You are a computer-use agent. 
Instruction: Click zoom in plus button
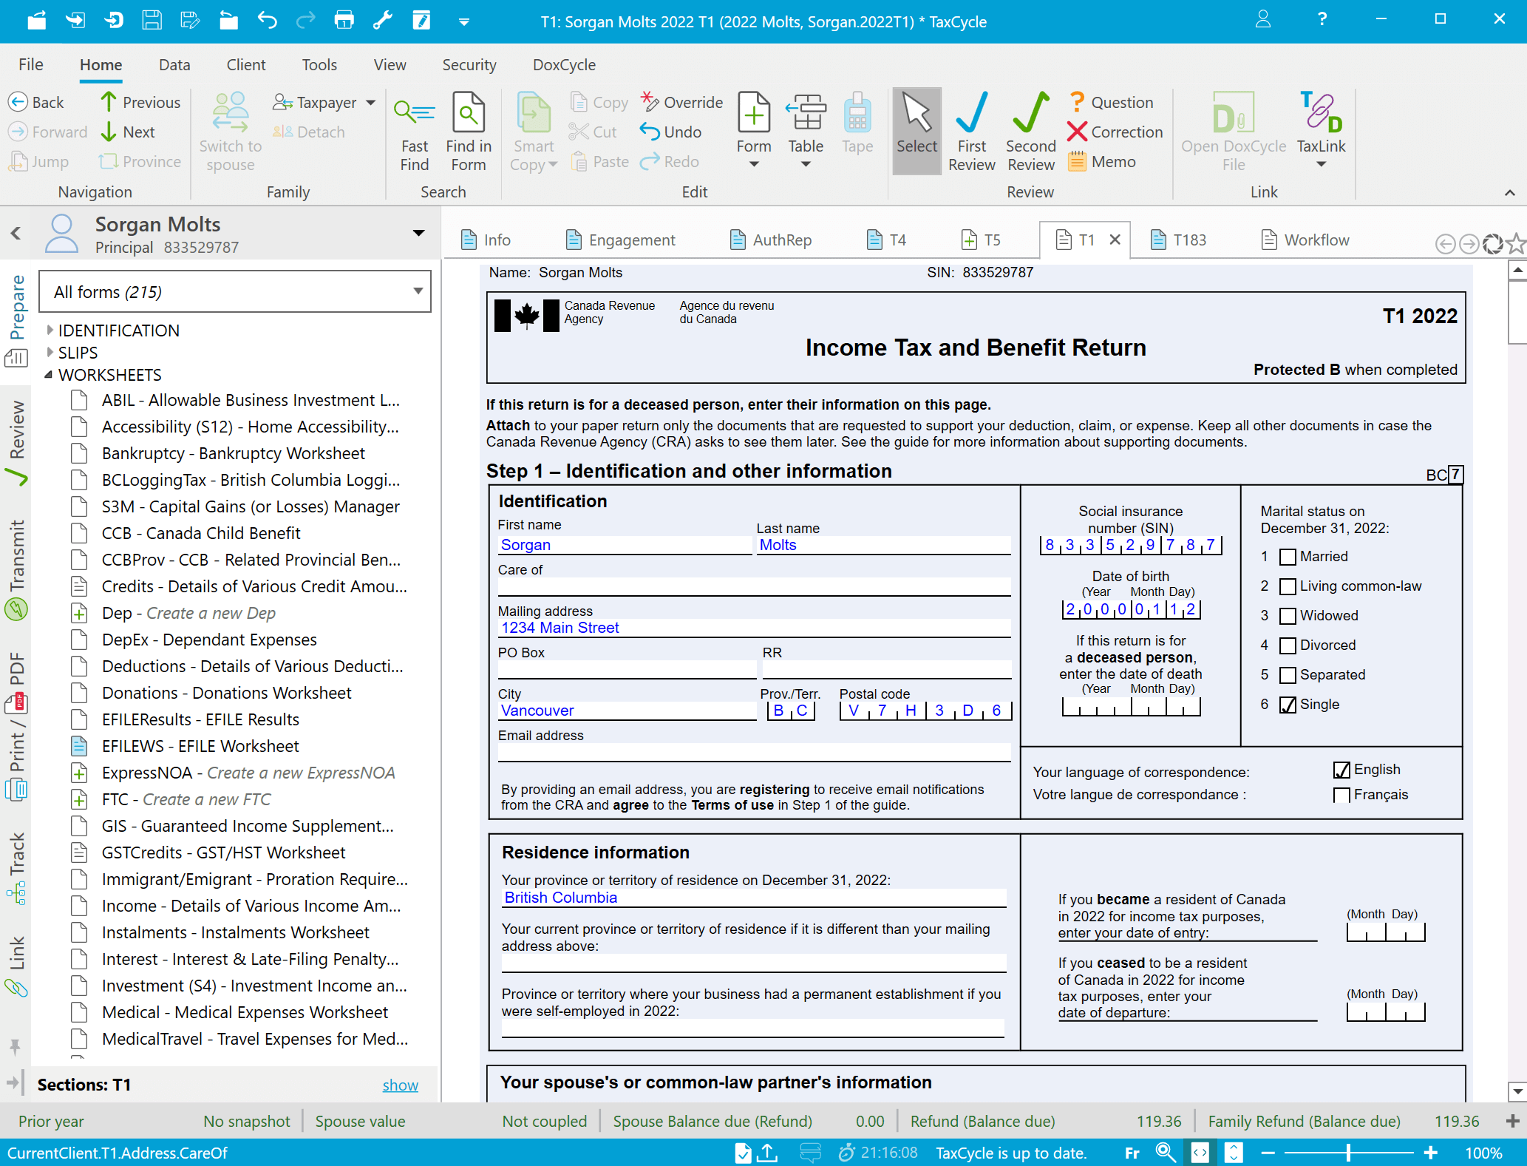1431,1152
